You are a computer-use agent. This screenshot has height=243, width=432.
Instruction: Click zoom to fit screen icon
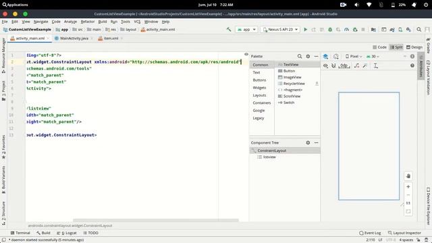point(408,211)
